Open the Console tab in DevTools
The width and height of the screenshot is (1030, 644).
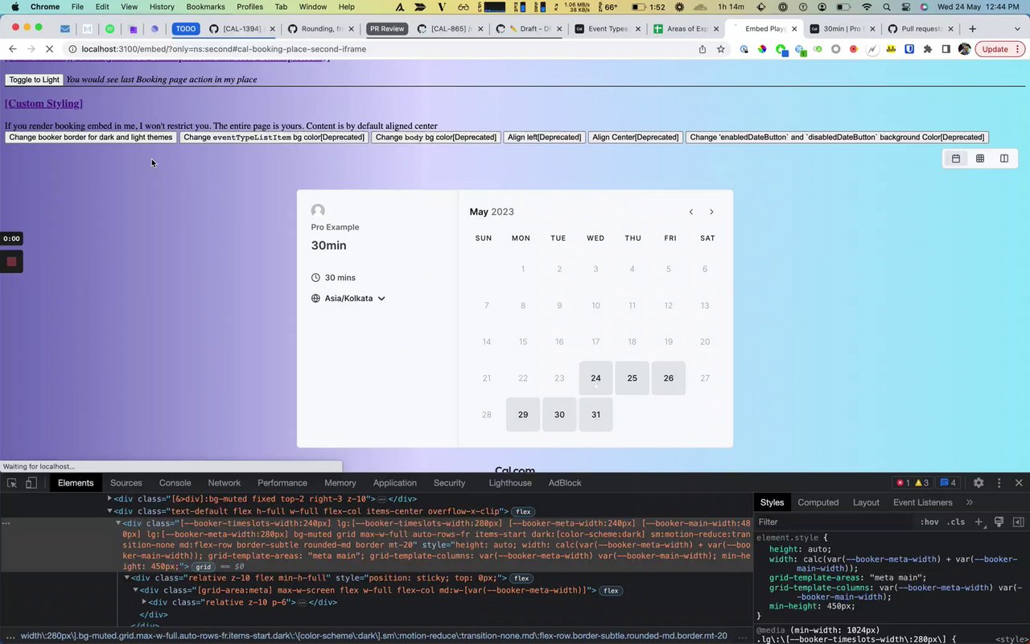175,483
